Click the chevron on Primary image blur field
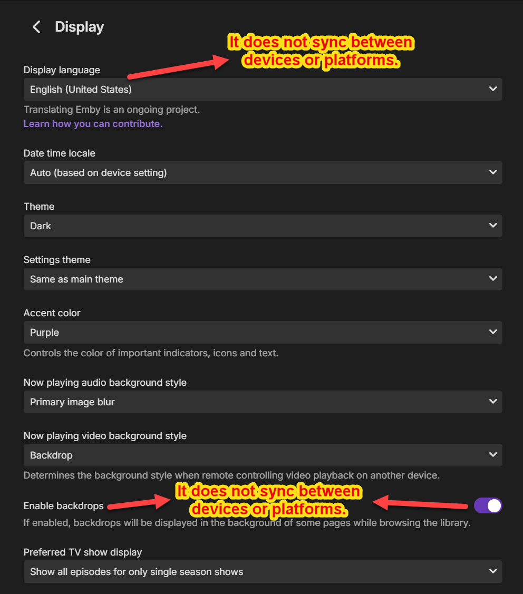This screenshot has height=594, width=523. tap(493, 402)
